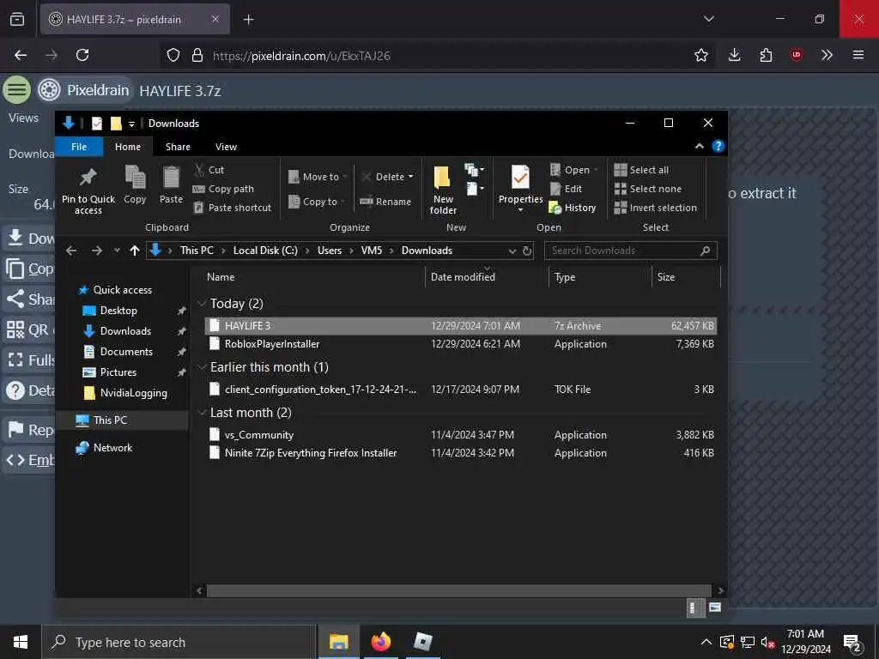This screenshot has width=879, height=659.
Task: Open Explorer help icon
Action: click(x=718, y=146)
